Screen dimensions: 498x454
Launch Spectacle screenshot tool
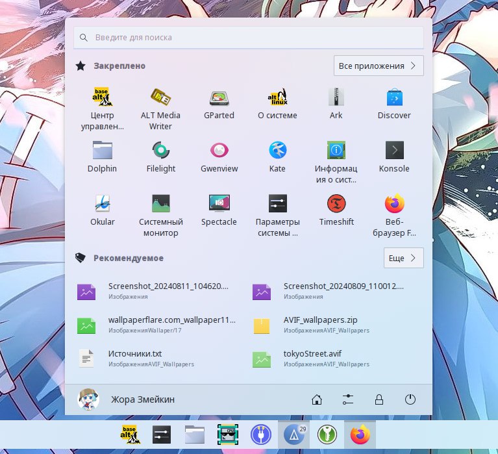pos(219,211)
